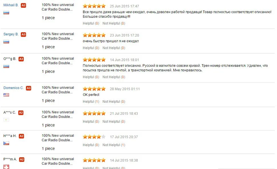
Task: Click the A2 badge beside A***s C.
Action: pos(21,113)
